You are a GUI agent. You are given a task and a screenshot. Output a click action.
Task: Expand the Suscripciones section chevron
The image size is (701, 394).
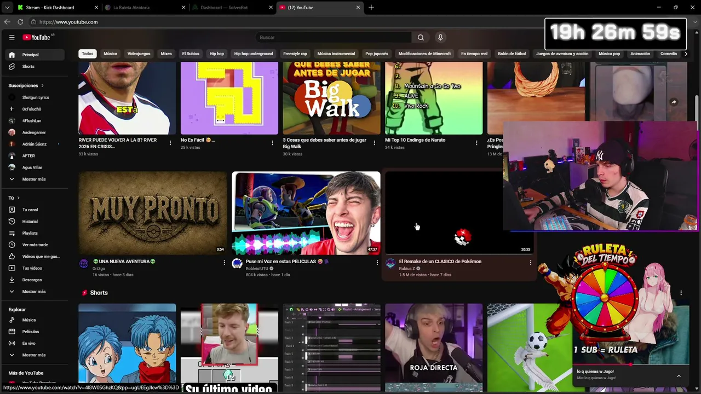click(42, 86)
